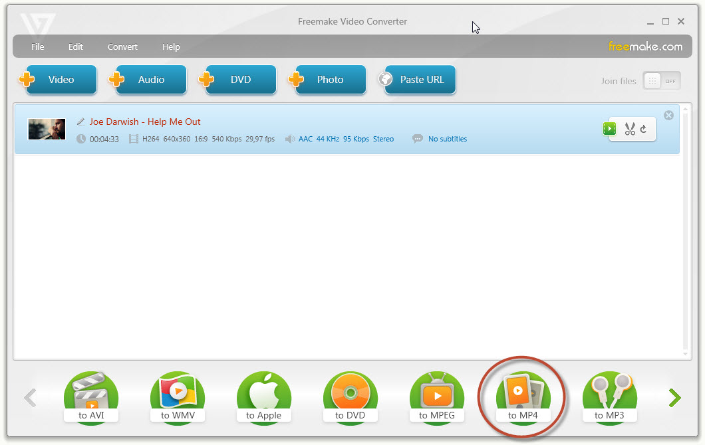Close the Freemake Video Converter window
This screenshot has width=705, height=445.
[681, 21]
